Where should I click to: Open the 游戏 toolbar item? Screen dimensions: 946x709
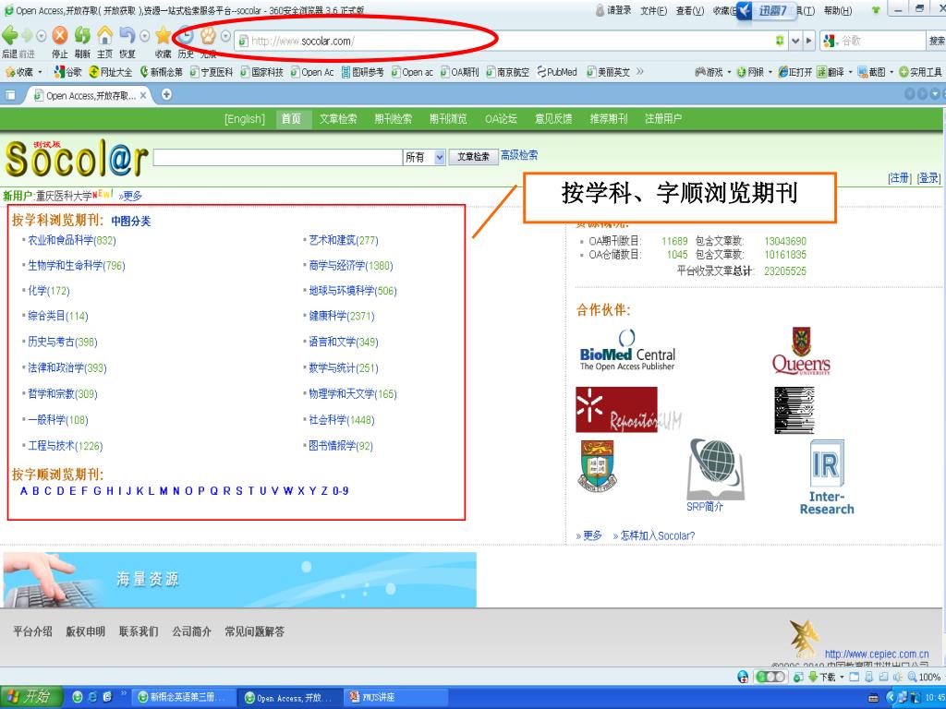click(x=709, y=72)
